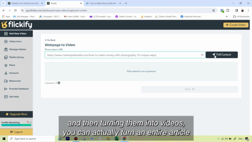Open the 3,738 unread mail bookmark
The width and height of the screenshot is (252, 142).
point(101,17)
